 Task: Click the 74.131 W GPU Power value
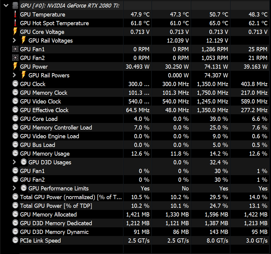pos(216,67)
